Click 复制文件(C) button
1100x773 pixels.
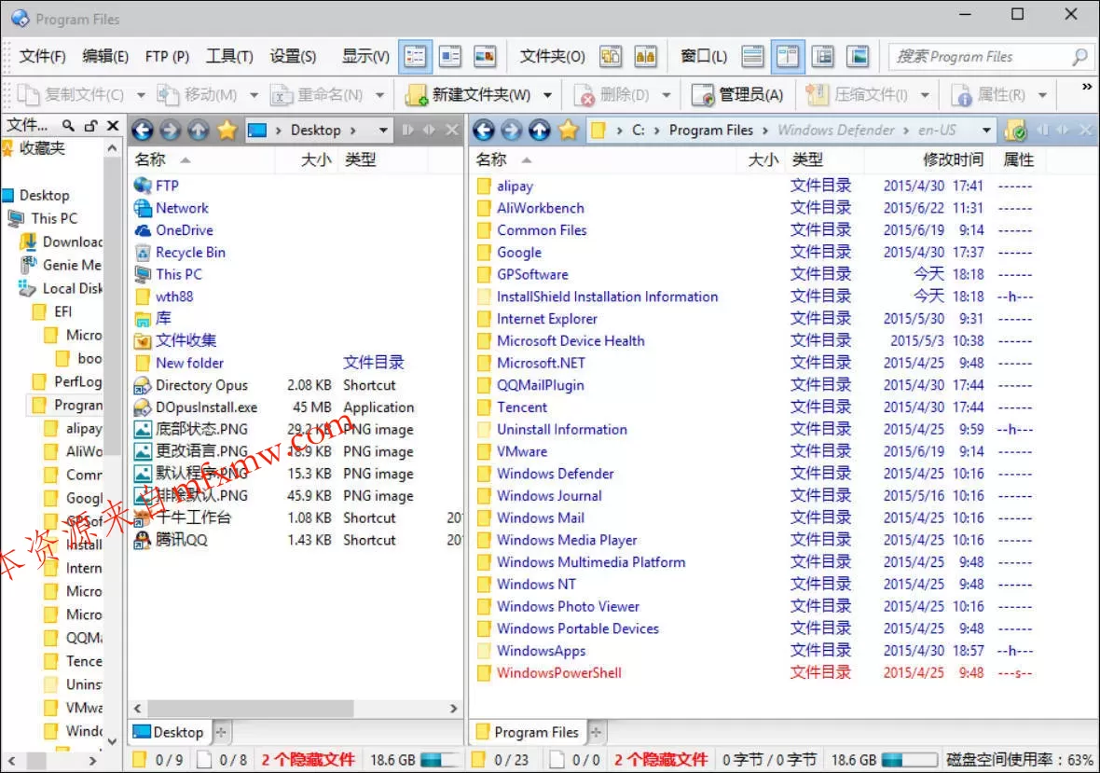(71, 95)
